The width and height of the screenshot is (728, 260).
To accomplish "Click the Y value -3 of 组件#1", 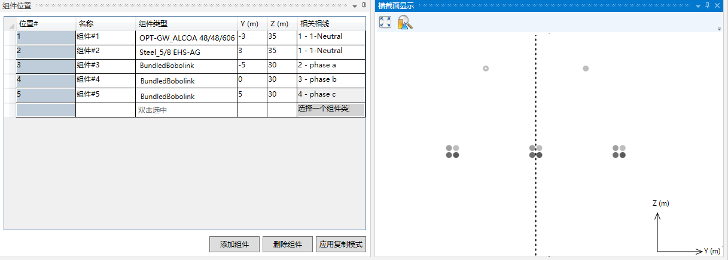I will [252, 38].
